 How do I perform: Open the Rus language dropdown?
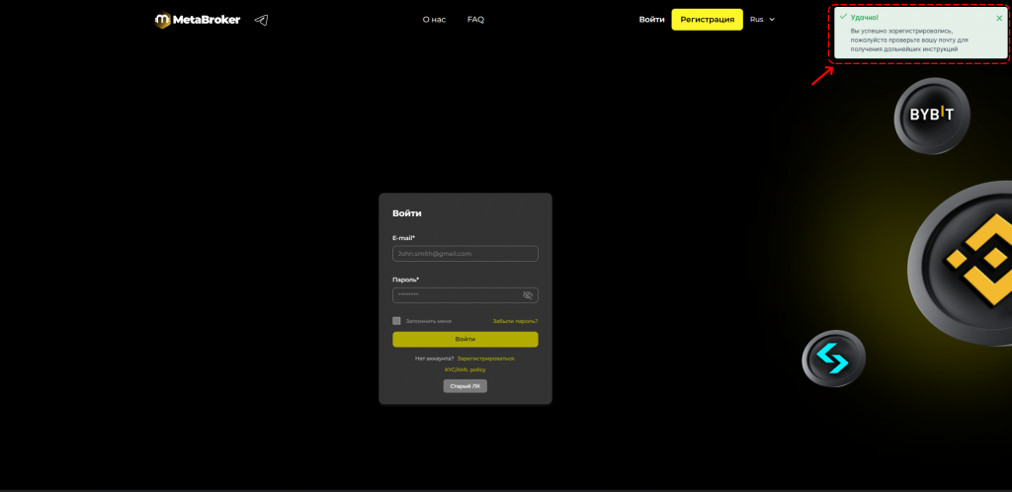coord(762,20)
